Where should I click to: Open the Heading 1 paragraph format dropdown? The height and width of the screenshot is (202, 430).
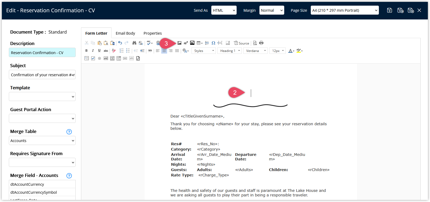pyautogui.click(x=230, y=51)
